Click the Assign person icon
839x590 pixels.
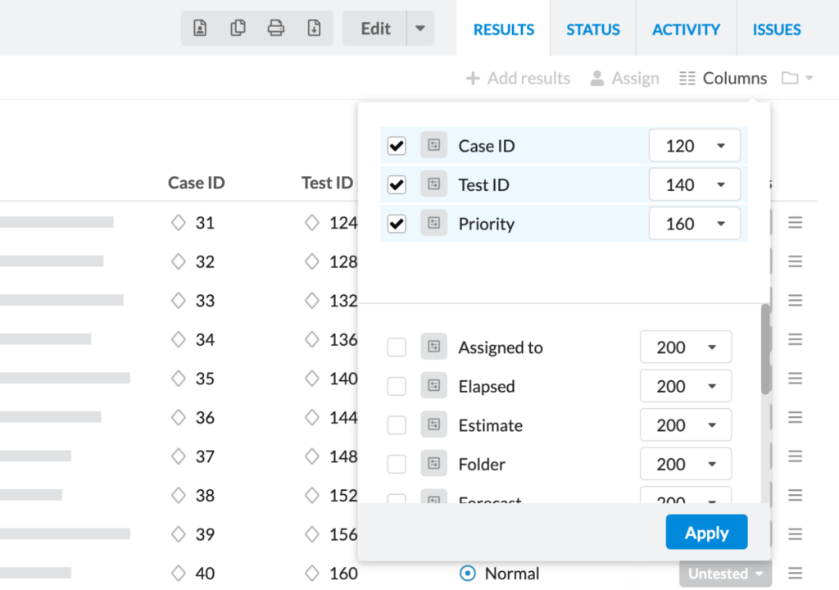click(x=597, y=77)
